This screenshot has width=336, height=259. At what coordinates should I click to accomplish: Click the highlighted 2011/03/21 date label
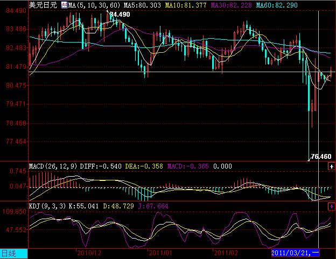pyautogui.click(x=295, y=253)
